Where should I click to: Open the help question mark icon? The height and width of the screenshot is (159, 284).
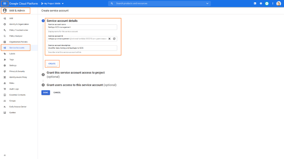point(261,4)
